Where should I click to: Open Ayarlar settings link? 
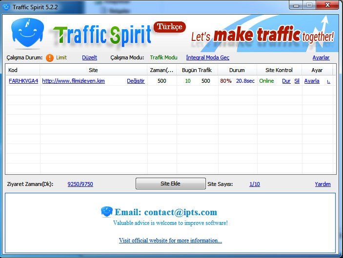tap(321, 57)
